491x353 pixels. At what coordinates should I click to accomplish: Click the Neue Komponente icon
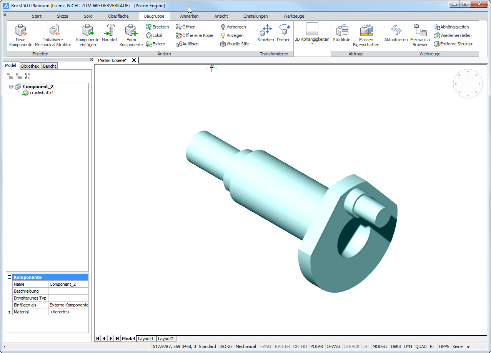pos(21,31)
